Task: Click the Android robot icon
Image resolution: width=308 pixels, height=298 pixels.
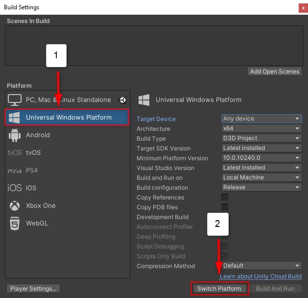Action: (15, 135)
